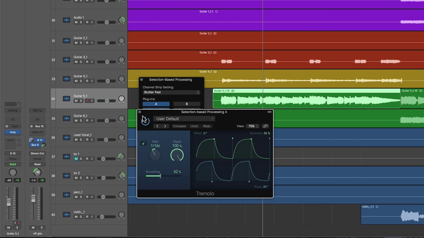Enable input monitoring on violin__1 track
Viewport: 424px width, 238px height.
click(92, 217)
